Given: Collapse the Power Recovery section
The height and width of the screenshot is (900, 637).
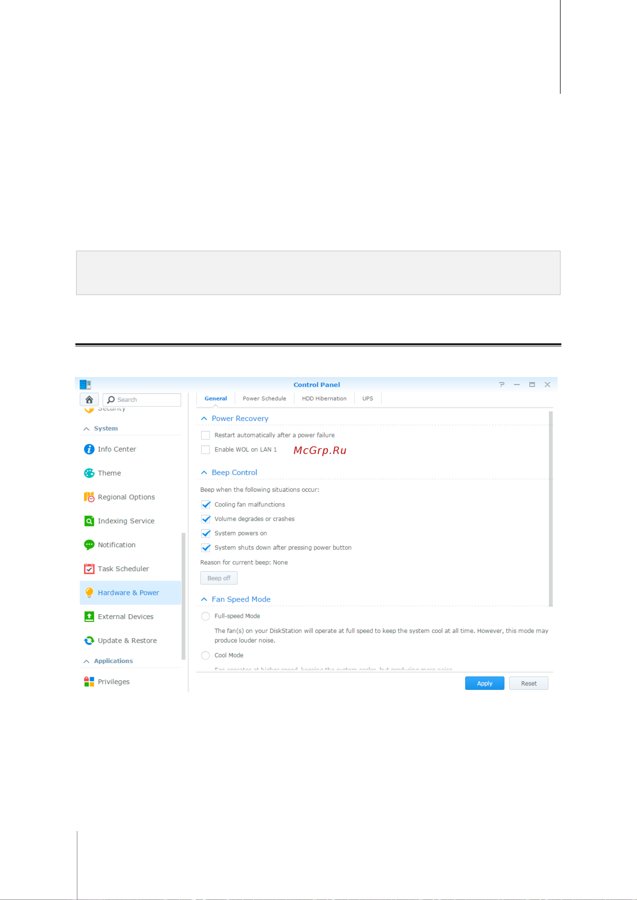Looking at the screenshot, I should tap(204, 418).
